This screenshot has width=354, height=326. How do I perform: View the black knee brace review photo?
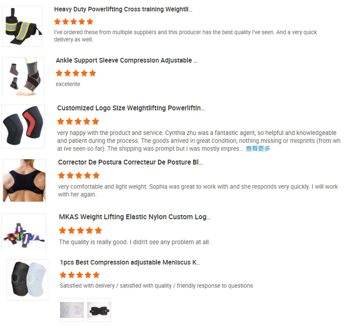[99, 310]
